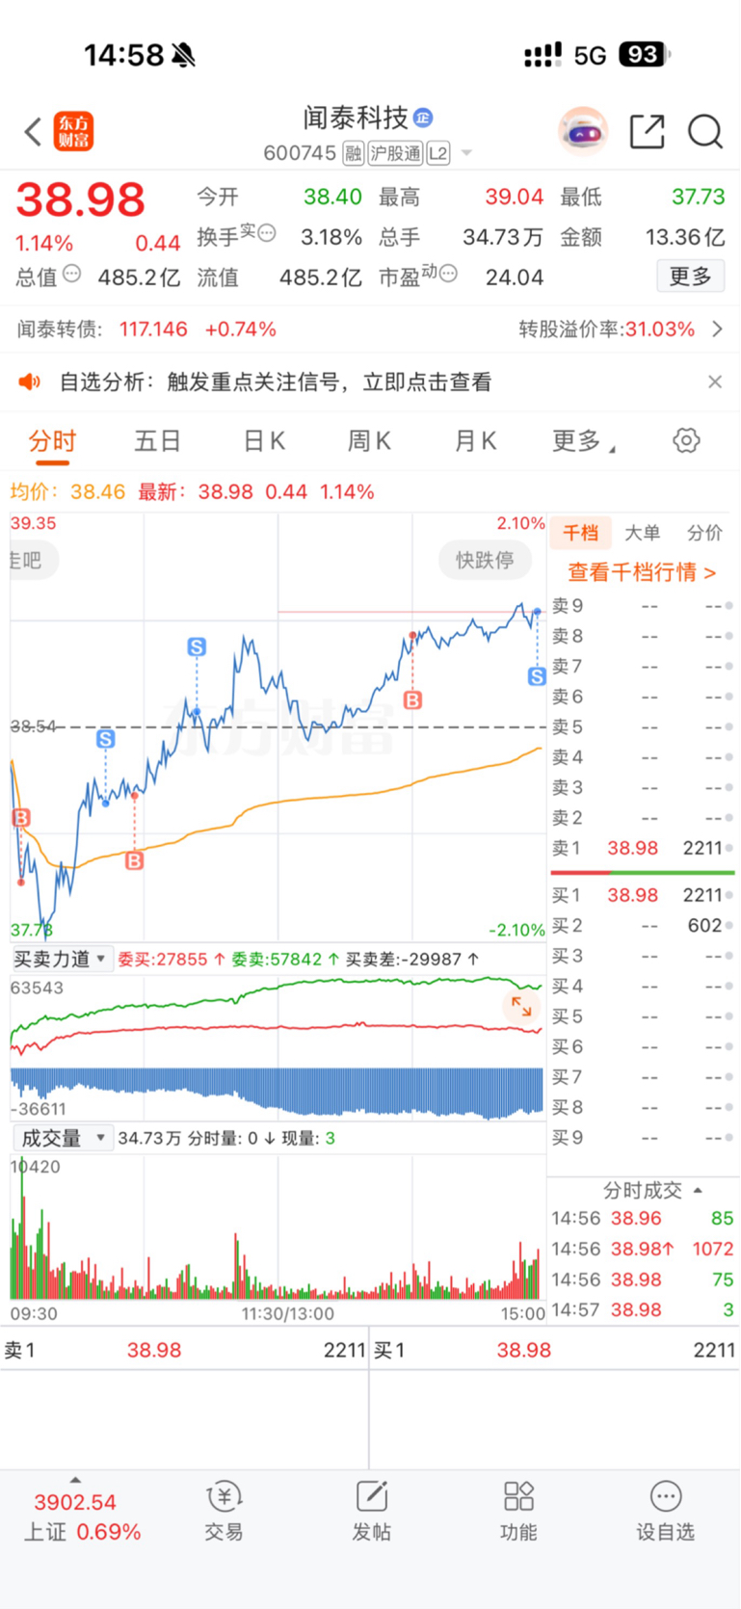The height and width of the screenshot is (1609, 741).
Task: Tap the muted bell status icon
Action: click(183, 56)
